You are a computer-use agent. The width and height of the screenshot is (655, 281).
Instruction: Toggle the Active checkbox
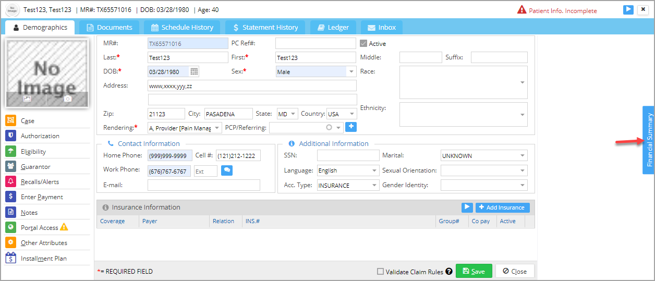pyautogui.click(x=363, y=43)
